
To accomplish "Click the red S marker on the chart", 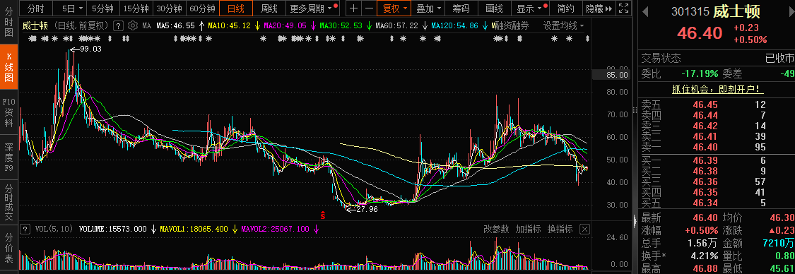I will [322, 215].
